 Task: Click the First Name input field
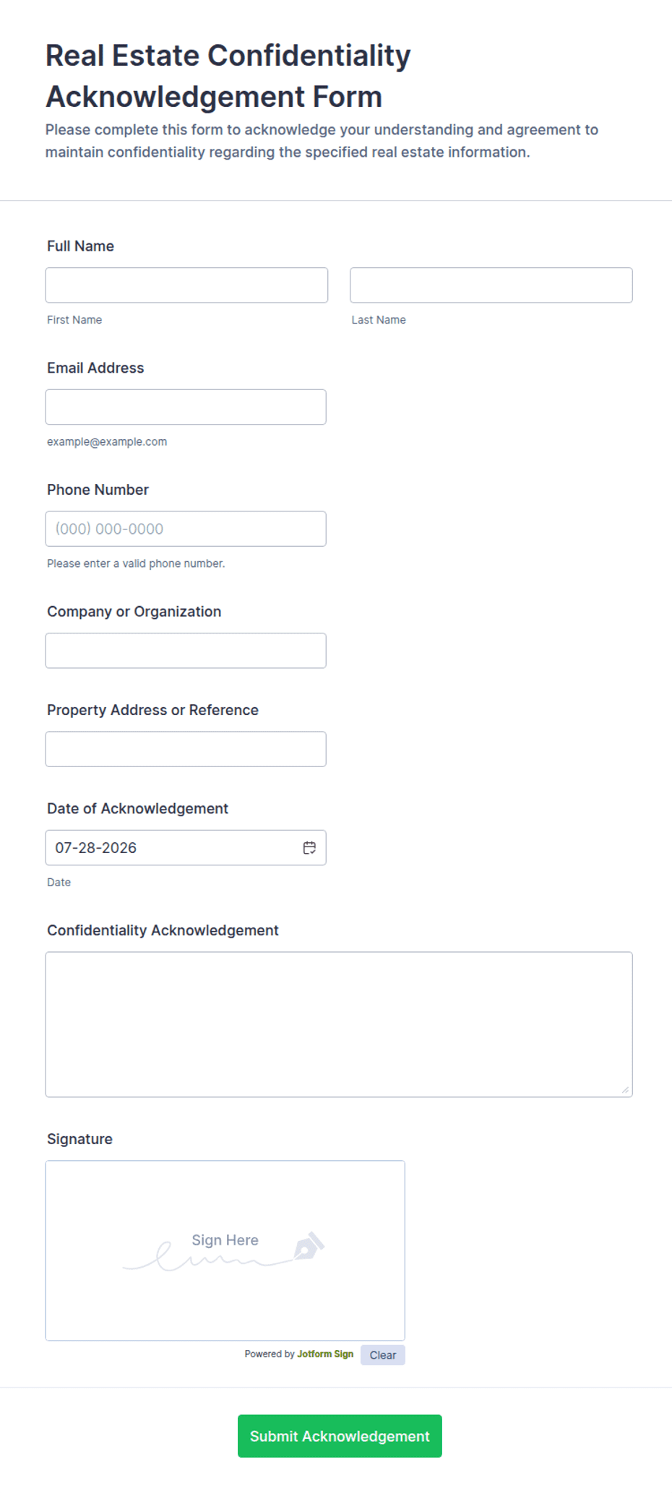[186, 285]
